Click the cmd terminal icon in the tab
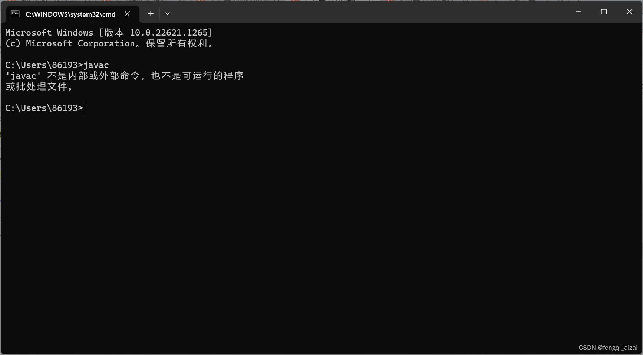 point(15,14)
